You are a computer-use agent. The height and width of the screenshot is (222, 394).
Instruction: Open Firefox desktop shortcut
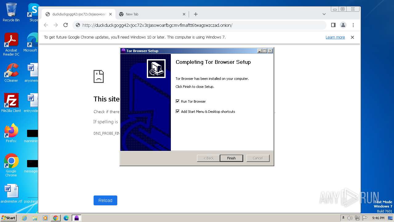pyautogui.click(x=11, y=133)
